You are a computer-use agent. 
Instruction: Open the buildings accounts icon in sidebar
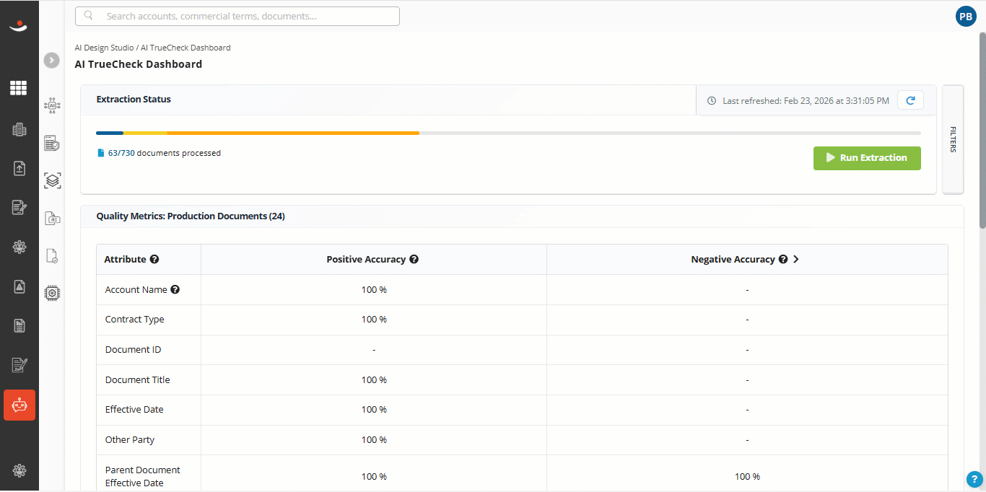(19, 129)
